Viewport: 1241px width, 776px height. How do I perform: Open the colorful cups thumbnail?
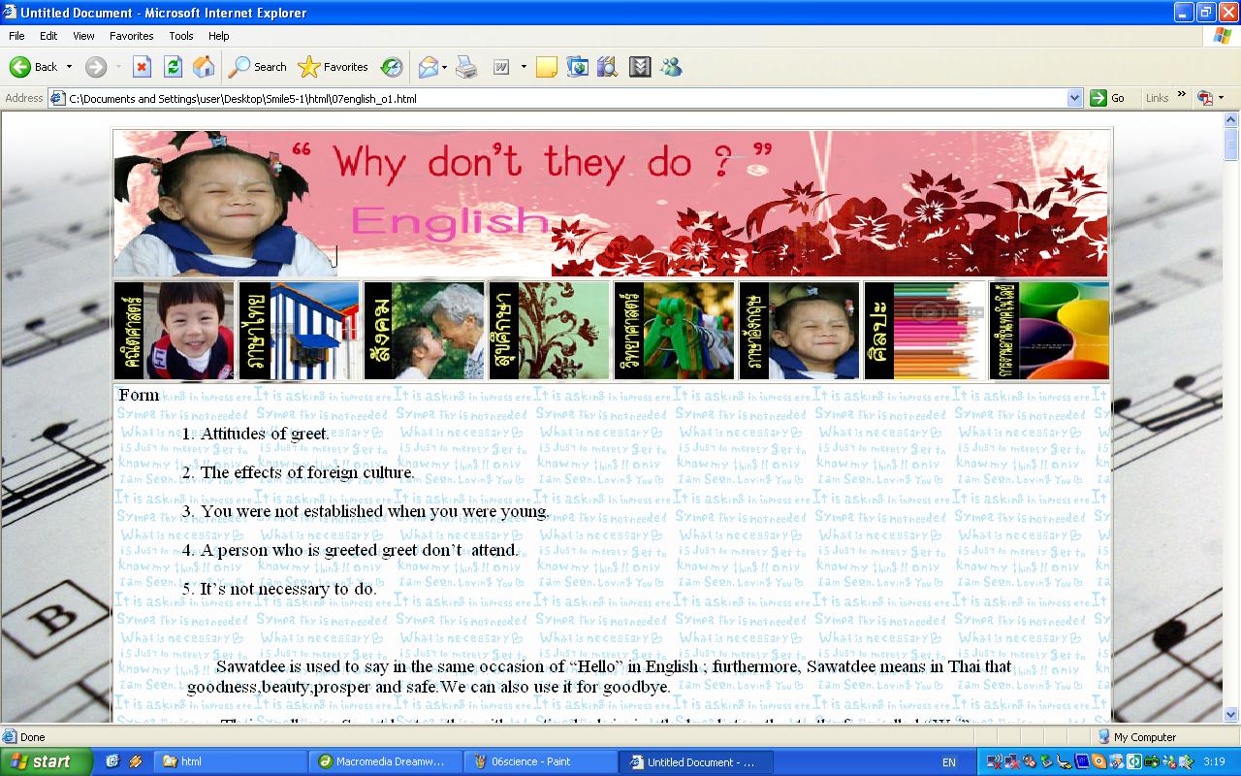[x=1050, y=331]
